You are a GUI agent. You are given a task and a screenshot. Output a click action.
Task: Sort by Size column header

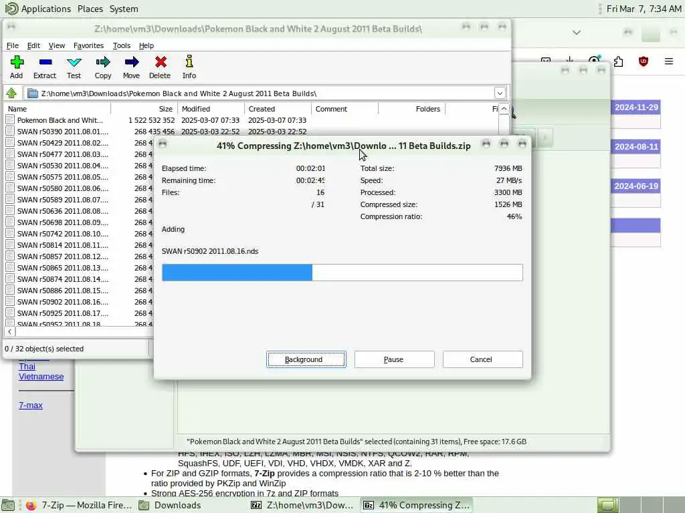point(144,109)
